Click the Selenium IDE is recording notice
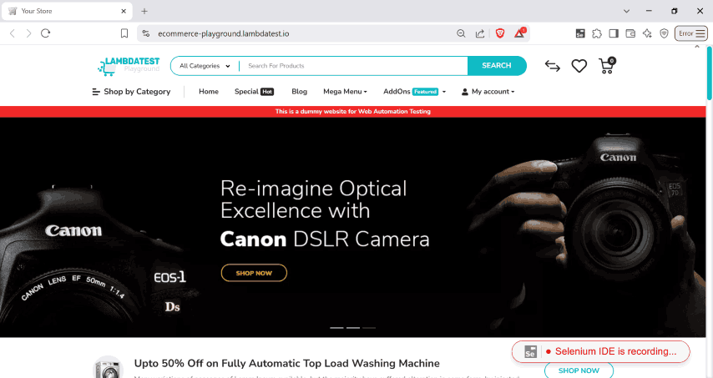The height and width of the screenshot is (378, 713). pos(600,351)
